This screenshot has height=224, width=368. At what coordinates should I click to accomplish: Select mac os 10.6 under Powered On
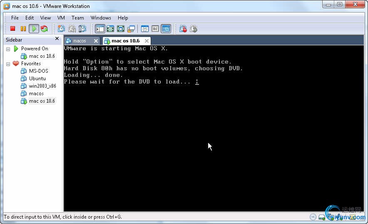(42, 56)
